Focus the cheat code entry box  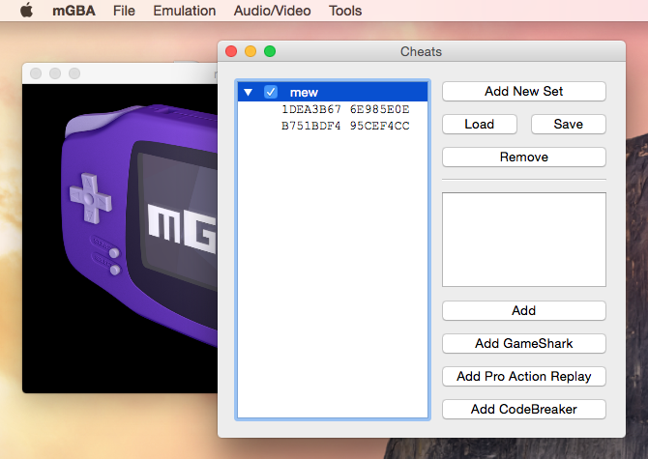coord(523,240)
